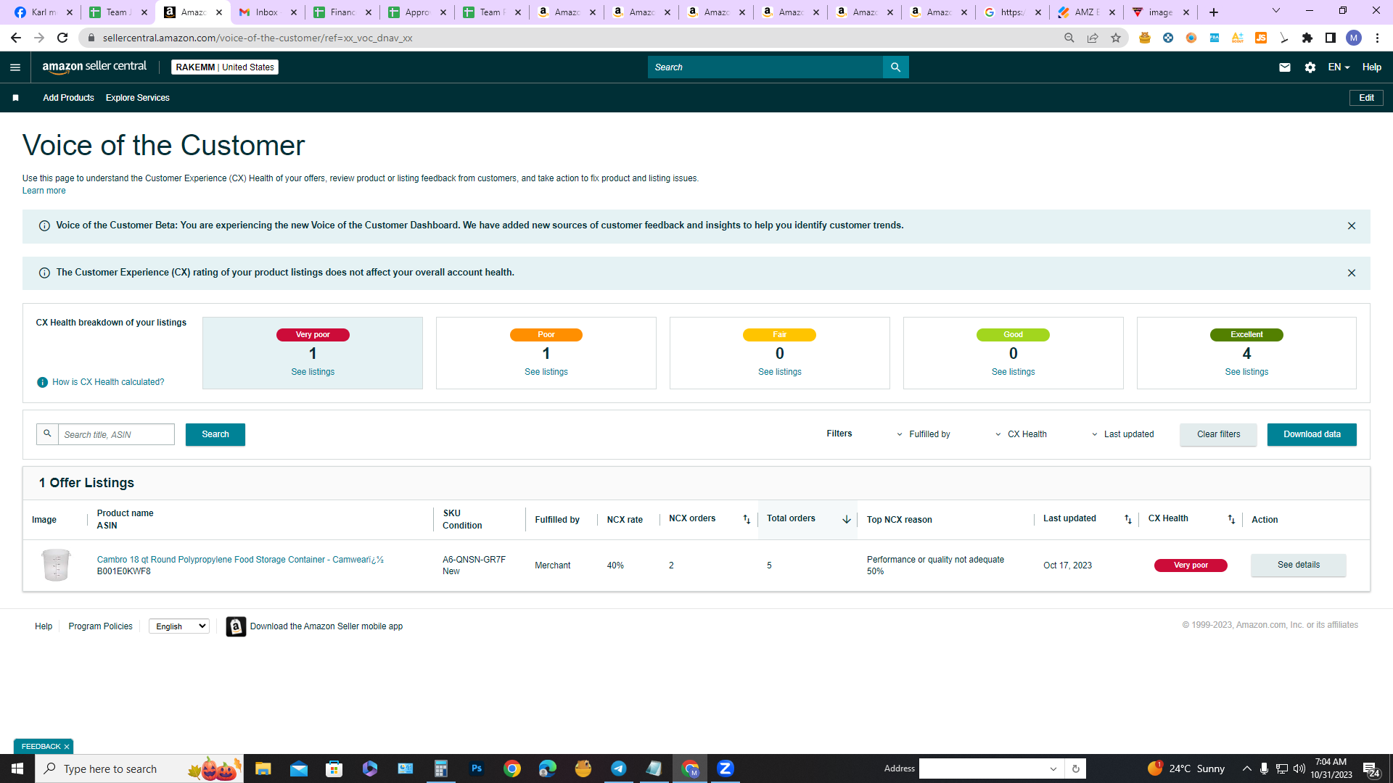This screenshot has height=783, width=1393.
Task: Open File Explorer from the taskbar
Action: pos(263,768)
